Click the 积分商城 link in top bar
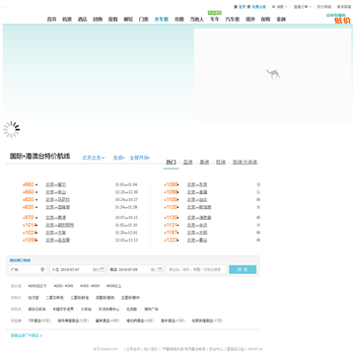This screenshot has width=355, height=355. click(324, 7)
